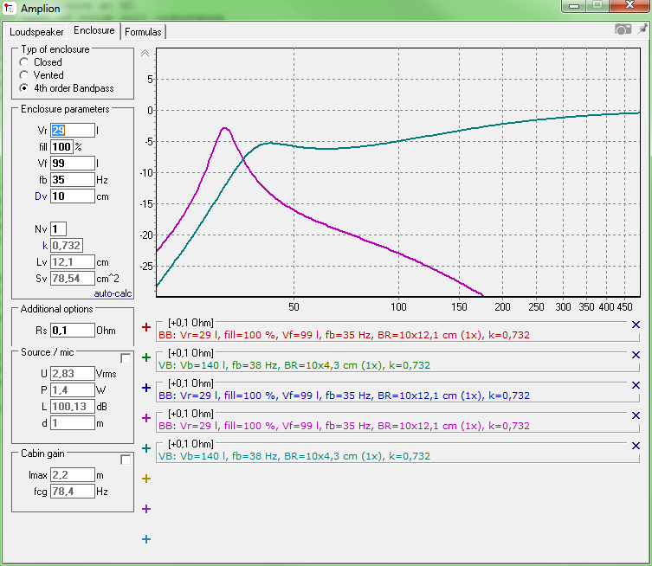Click the blue plus curve icon

point(146,388)
